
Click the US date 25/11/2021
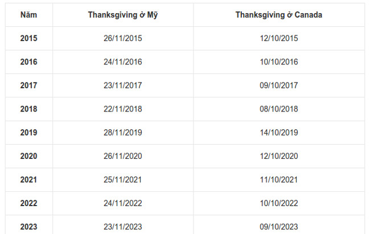(x=123, y=179)
